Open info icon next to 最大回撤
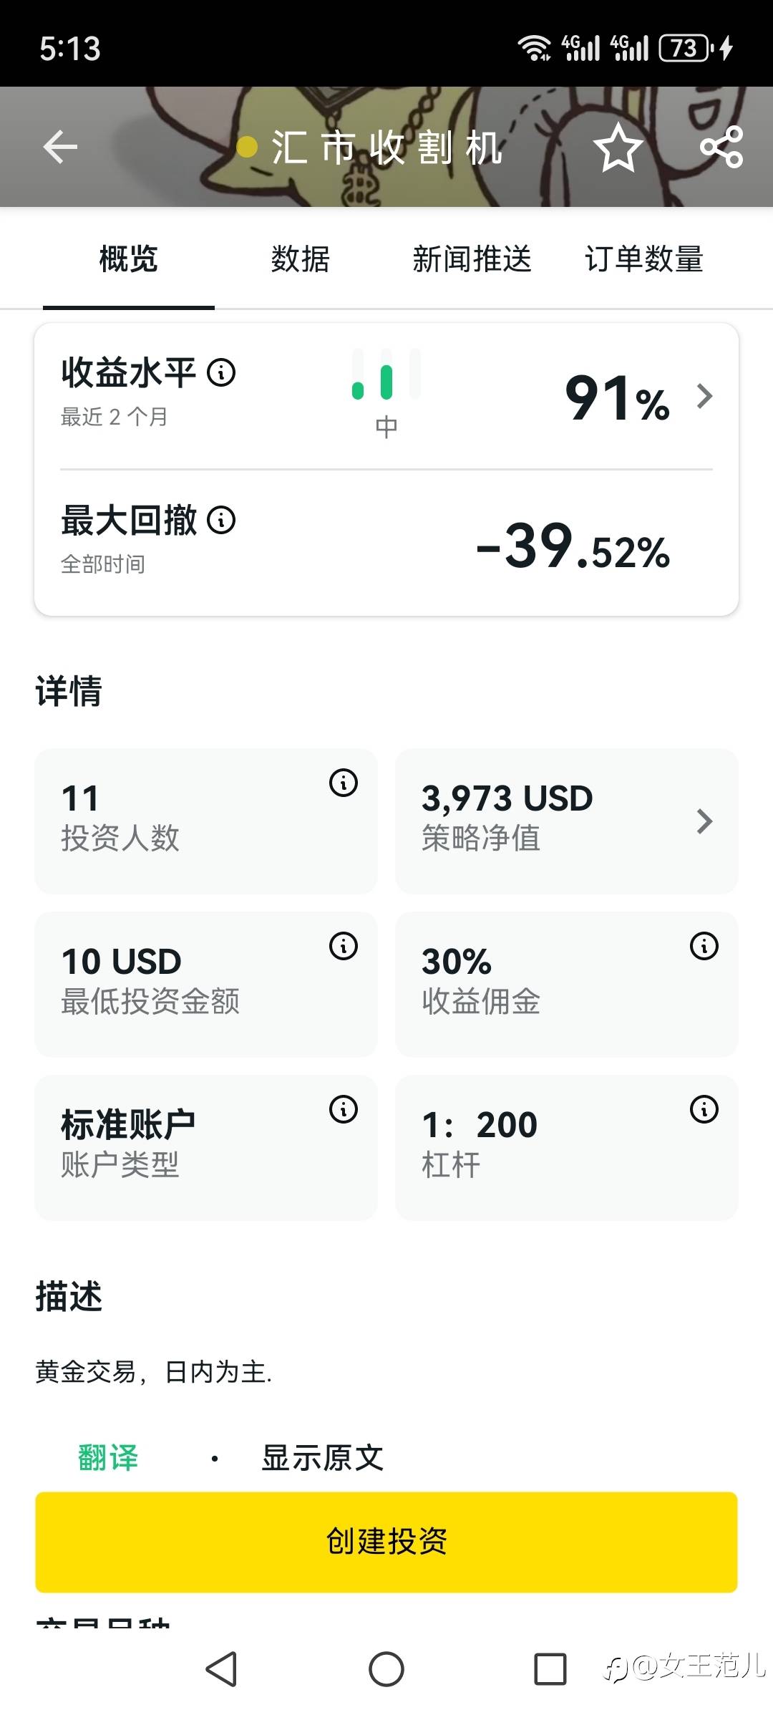 (x=221, y=521)
